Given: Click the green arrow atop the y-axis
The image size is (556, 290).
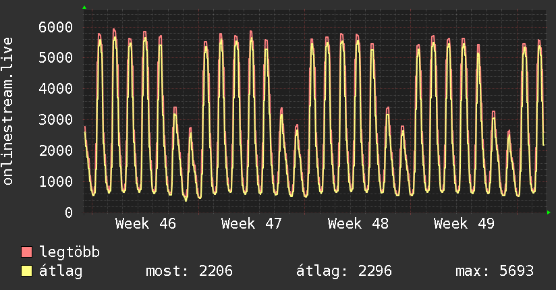Looking at the screenshot, I should tap(84, 7).
